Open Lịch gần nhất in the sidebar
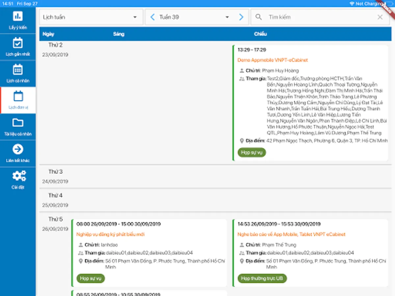 18,47
